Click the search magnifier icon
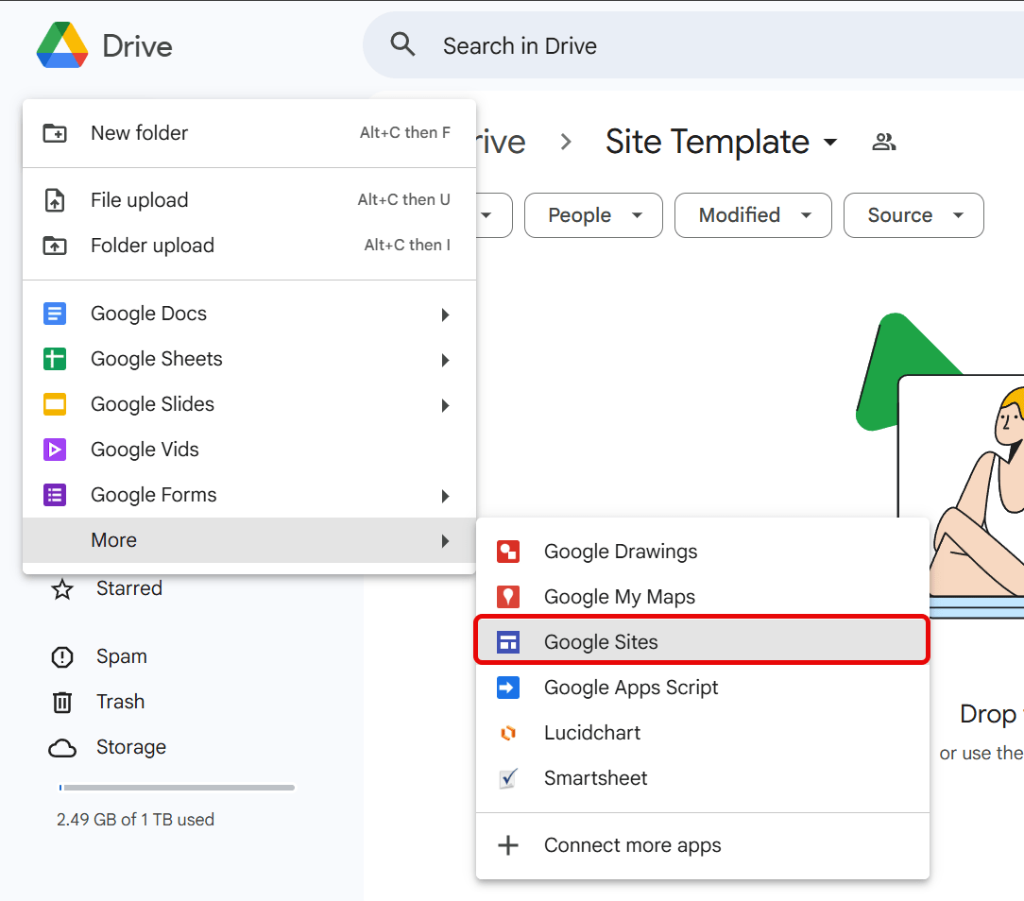 pos(402,45)
